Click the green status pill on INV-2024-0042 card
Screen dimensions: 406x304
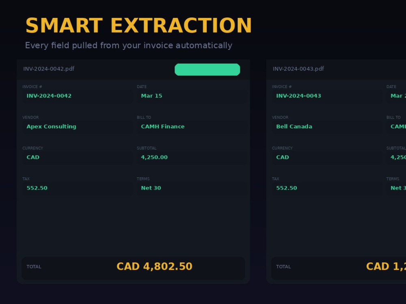(x=207, y=70)
